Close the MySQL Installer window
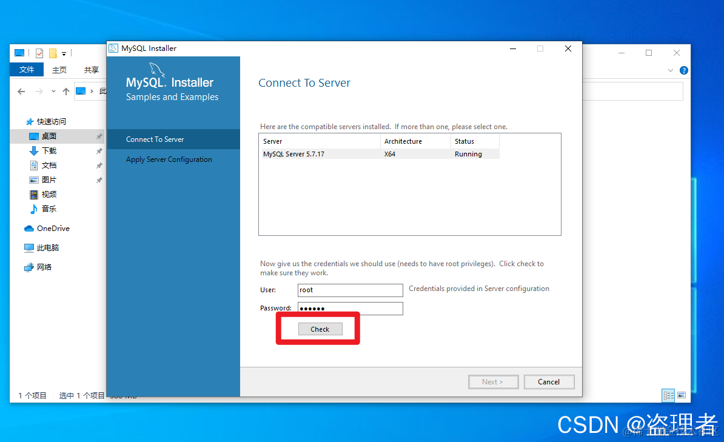This screenshot has width=724, height=442. (x=568, y=49)
